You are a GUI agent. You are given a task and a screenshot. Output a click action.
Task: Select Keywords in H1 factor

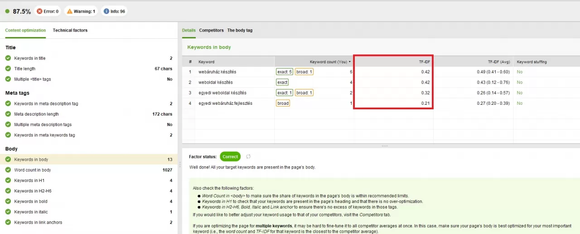tap(89, 181)
